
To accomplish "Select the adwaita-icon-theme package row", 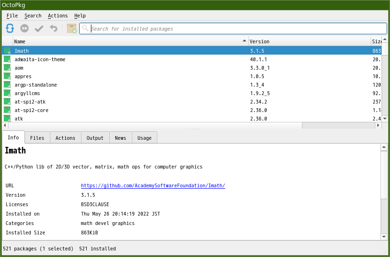I will click(192, 59).
